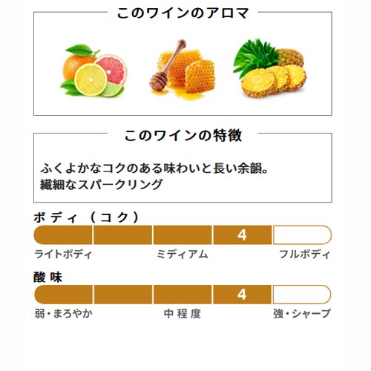Image resolution: width=371 pixels, height=371 pixels.
Task: Click the 酸味 section title
Action: (x=47, y=278)
